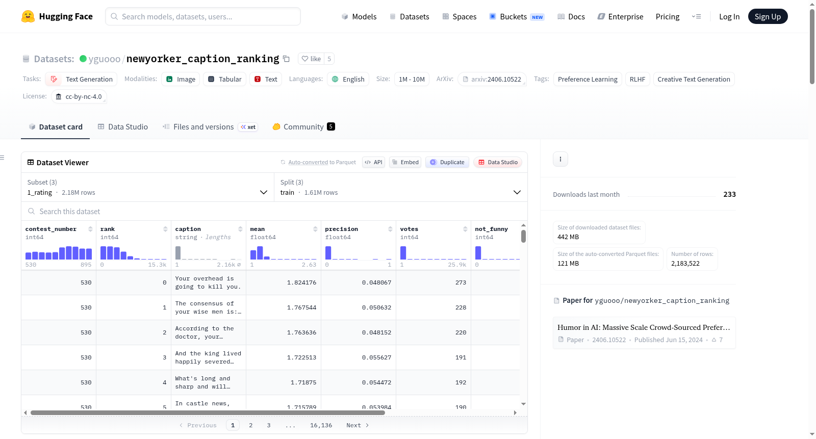Jump to last page 16,136

(x=321, y=425)
